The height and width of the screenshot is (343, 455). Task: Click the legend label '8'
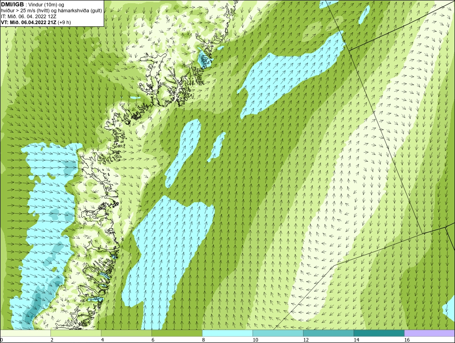click(x=203, y=340)
